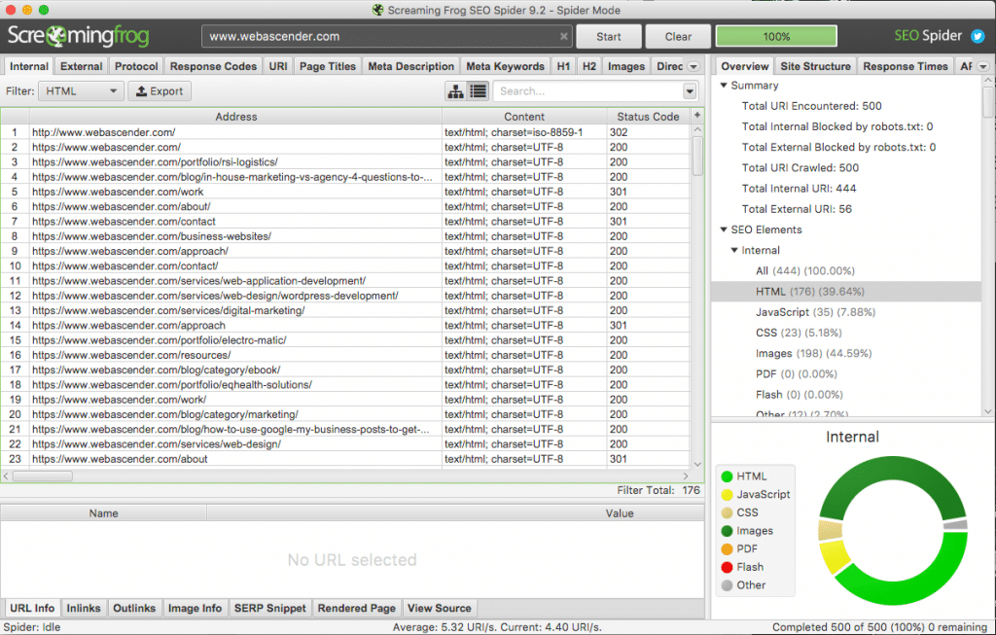Click the green 100% progress bar
996x635 pixels.
coord(775,35)
